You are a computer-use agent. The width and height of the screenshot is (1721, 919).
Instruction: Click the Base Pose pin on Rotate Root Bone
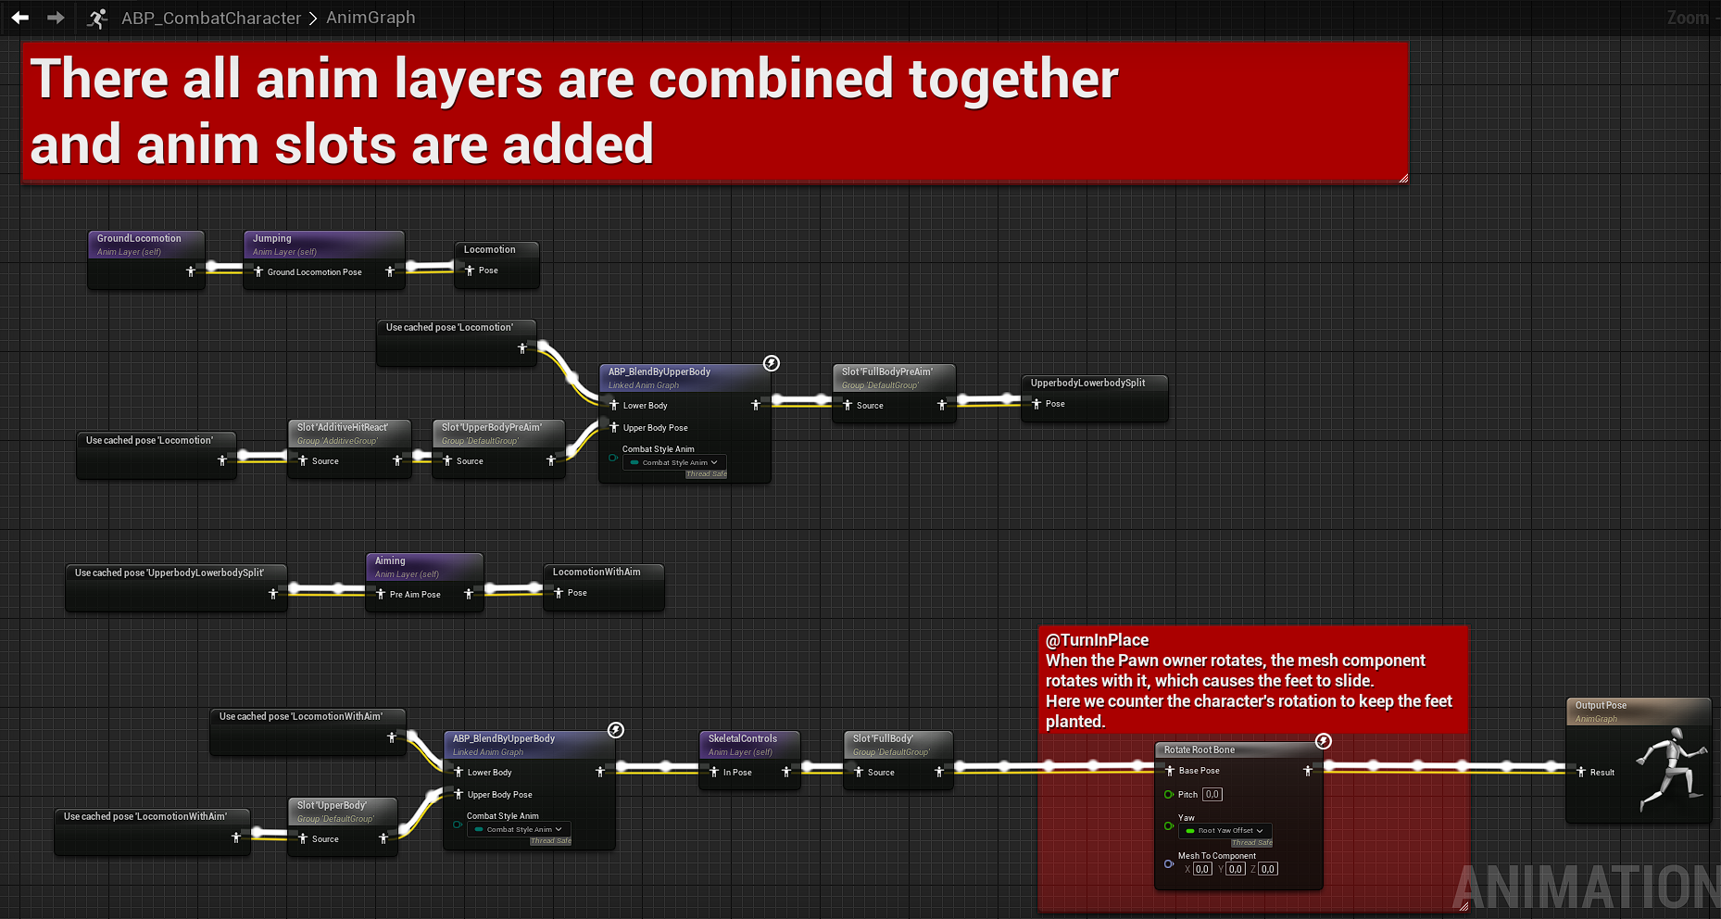(1170, 771)
